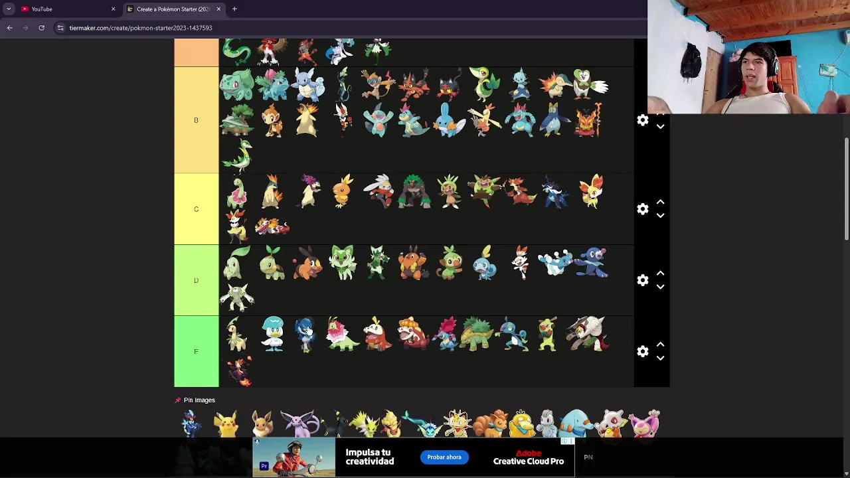
Task: Move tier D row down
Action: tap(660, 287)
